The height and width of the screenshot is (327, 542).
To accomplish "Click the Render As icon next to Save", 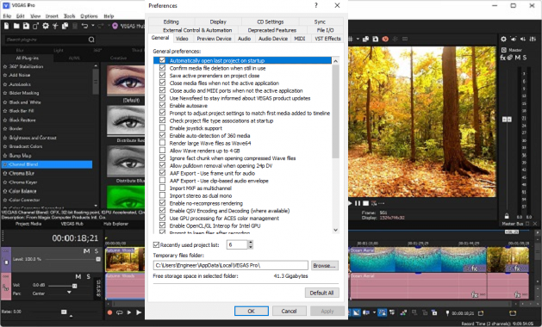I will coord(35,26).
